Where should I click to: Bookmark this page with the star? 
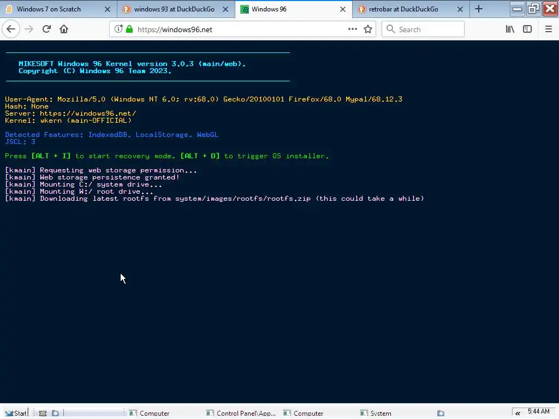click(368, 29)
